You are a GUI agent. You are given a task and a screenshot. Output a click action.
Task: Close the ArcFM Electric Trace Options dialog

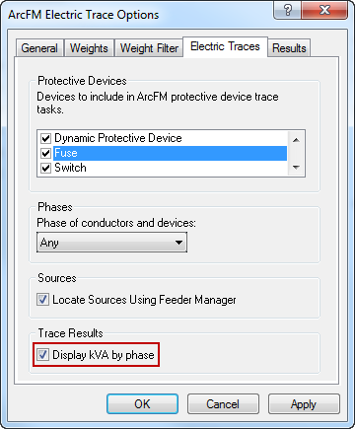pos(324,11)
